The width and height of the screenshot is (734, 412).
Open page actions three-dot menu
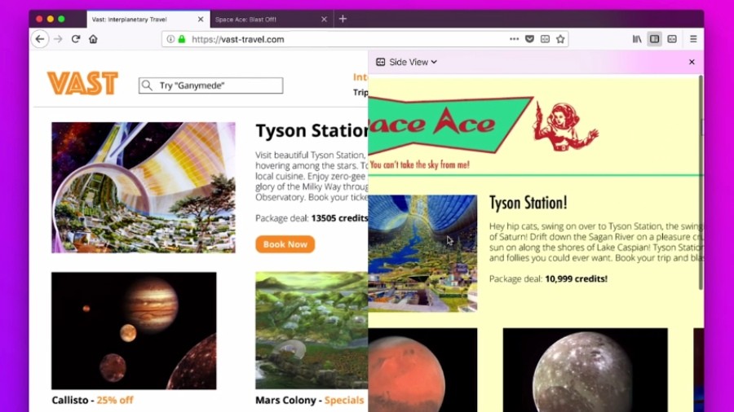[514, 39]
